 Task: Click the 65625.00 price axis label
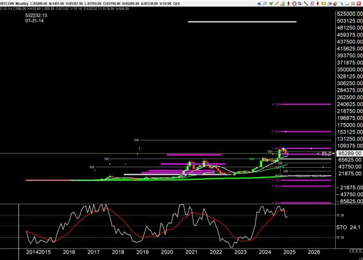click(350, 160)
